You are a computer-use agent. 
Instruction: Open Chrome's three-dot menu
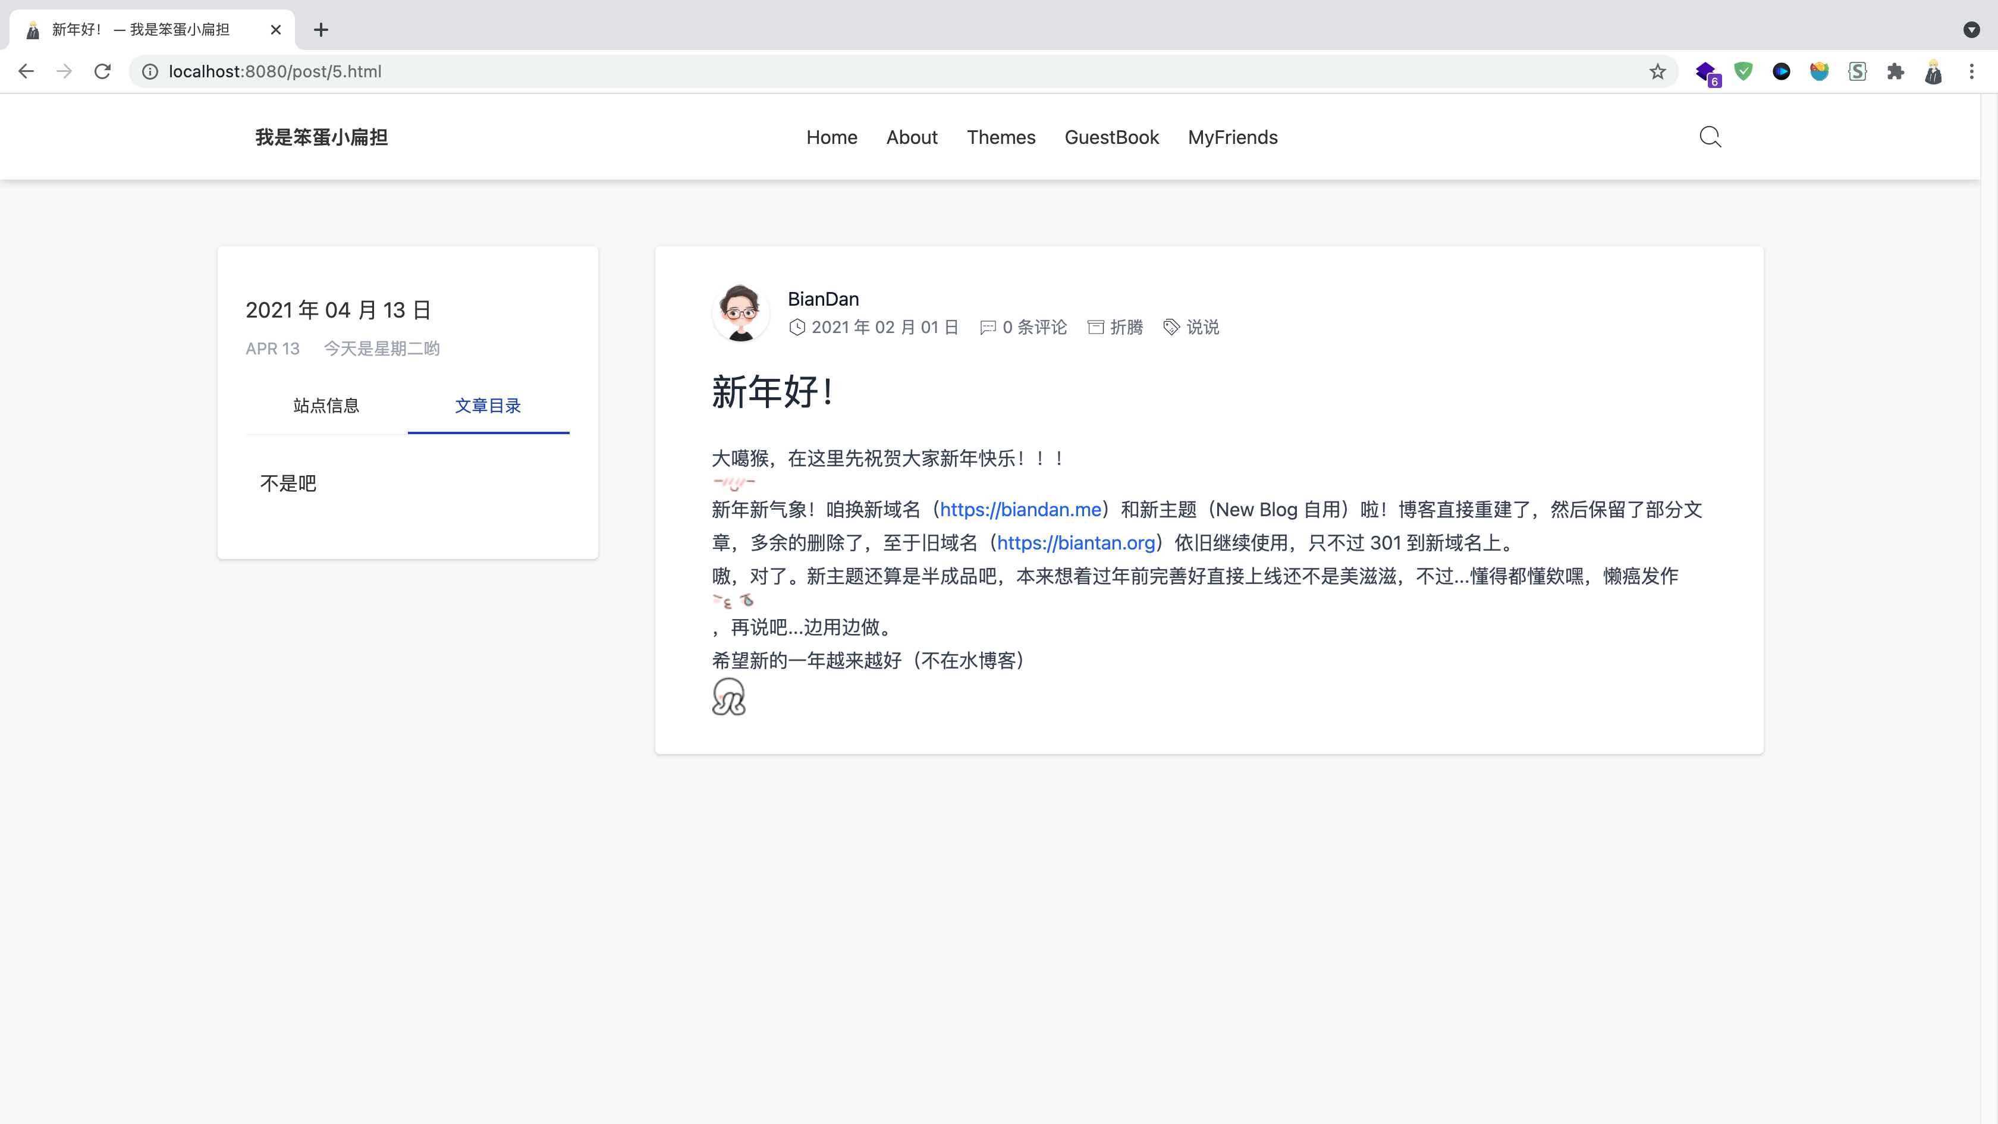pyautogui.click(x=1971, y=71)
